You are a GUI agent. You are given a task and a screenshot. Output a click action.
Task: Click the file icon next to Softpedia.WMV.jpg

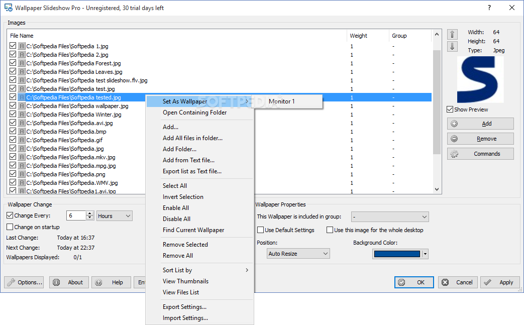click(22, 183)
